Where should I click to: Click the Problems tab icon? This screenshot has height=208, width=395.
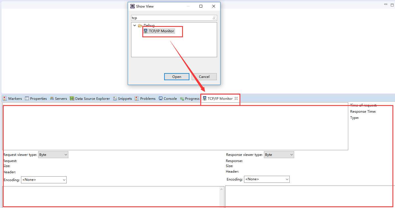click(137, 98)
